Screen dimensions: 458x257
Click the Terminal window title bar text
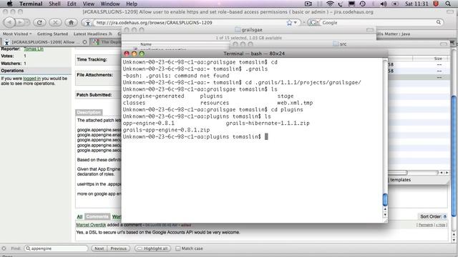[x=254, y=54]
